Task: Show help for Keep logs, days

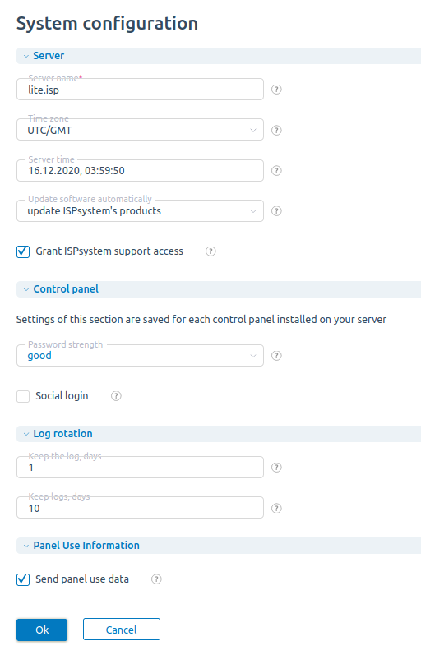Action: 276,508
